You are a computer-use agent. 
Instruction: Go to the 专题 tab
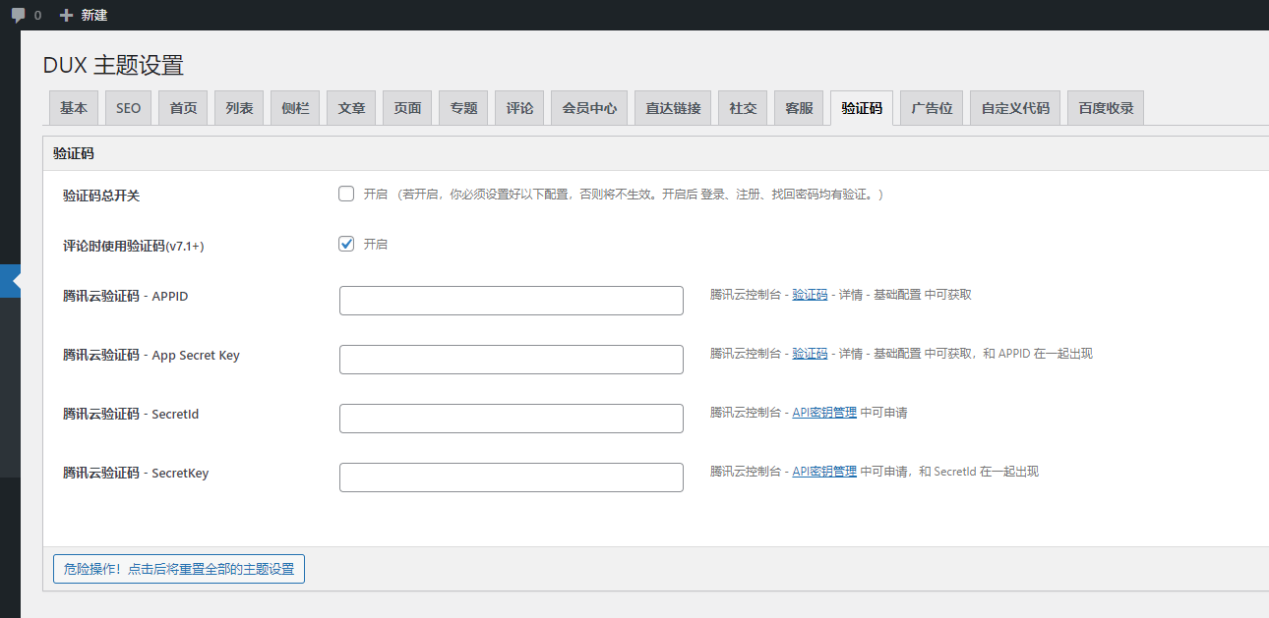464,108
